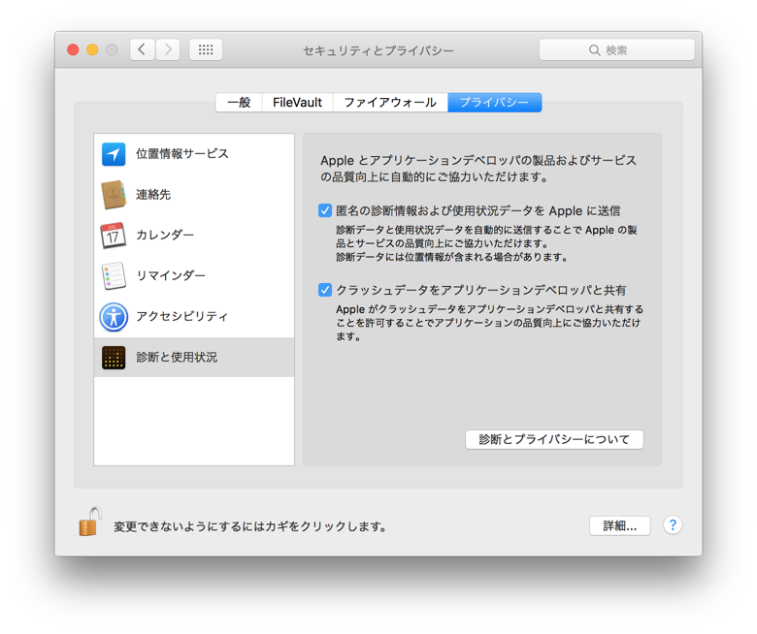Click the 匿名の診断情報および使用状況データを Apple に送信 label
Viewport: 757px width, 634px height.
477,211
